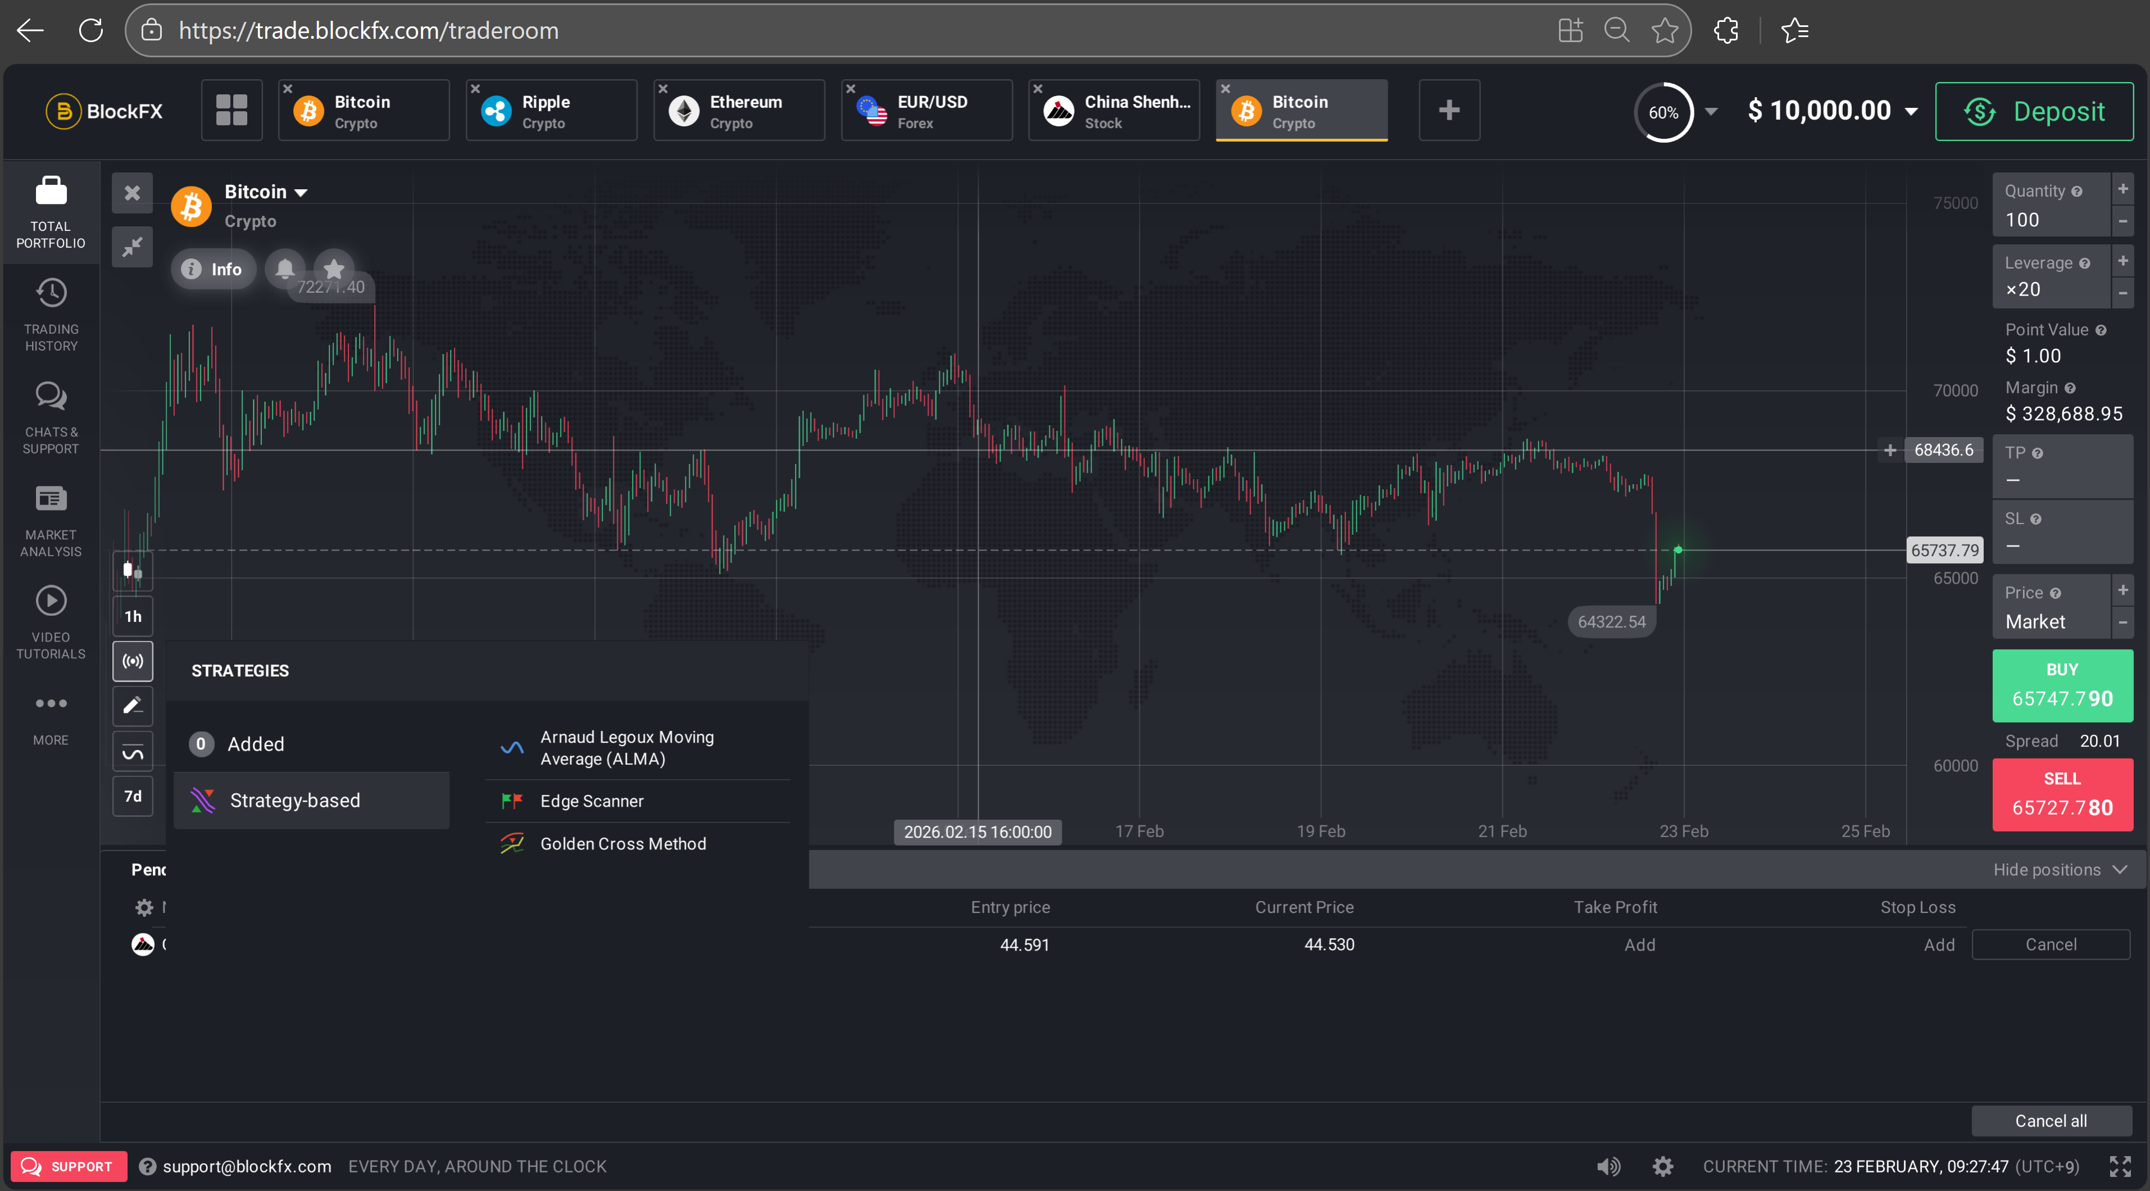Close the Bitcoin chart panel

pos(133,194)
